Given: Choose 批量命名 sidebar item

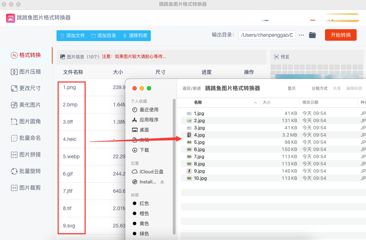Looking at the screenshot, I should pos(26,138).
